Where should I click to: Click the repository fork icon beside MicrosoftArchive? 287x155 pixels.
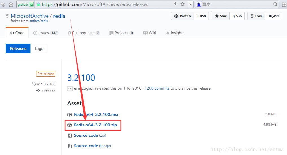[x=7, y=16]
